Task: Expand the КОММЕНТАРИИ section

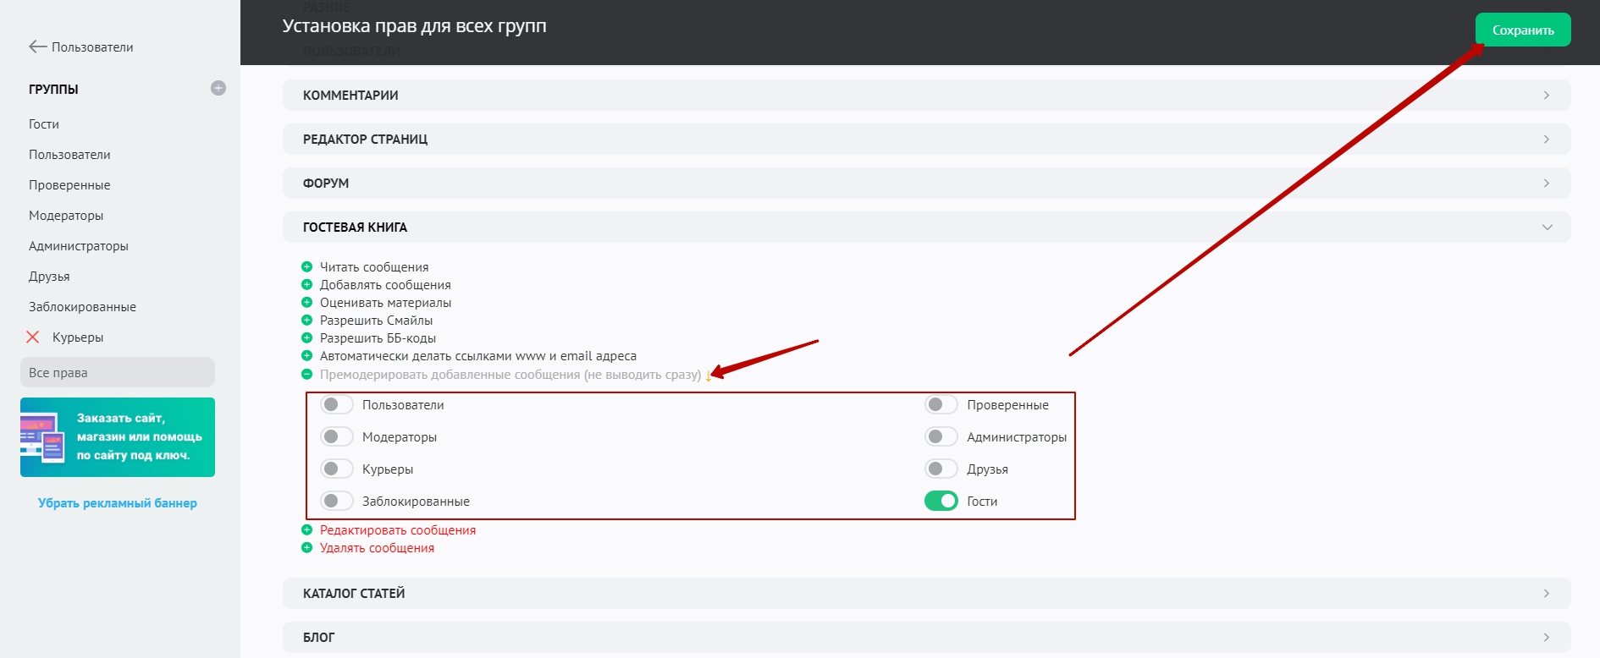Action: (x=926, y=96)
